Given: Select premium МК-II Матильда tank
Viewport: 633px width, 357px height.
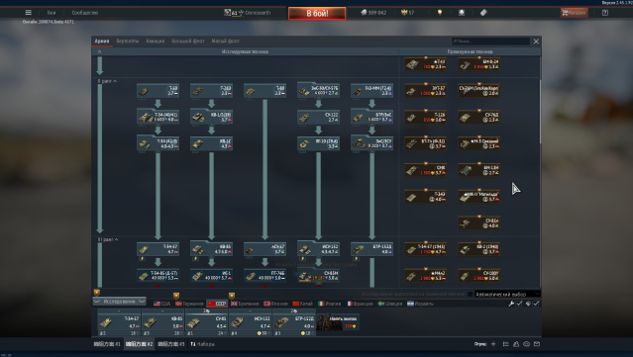Looking at the screenshot, I should (479, 197).
